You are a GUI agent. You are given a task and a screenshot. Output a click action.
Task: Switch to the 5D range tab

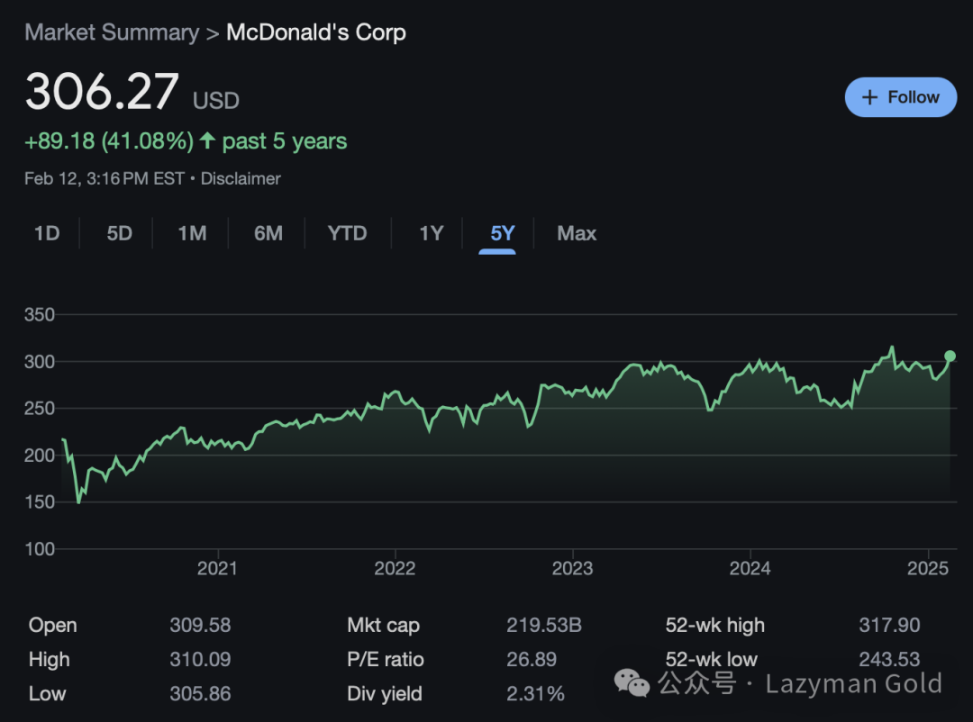tap(120, 233)
